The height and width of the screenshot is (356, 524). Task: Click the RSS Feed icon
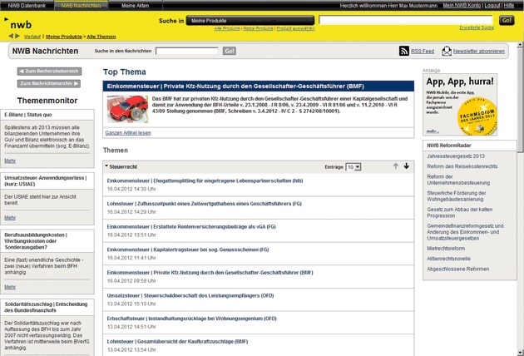tap(404, 52)
